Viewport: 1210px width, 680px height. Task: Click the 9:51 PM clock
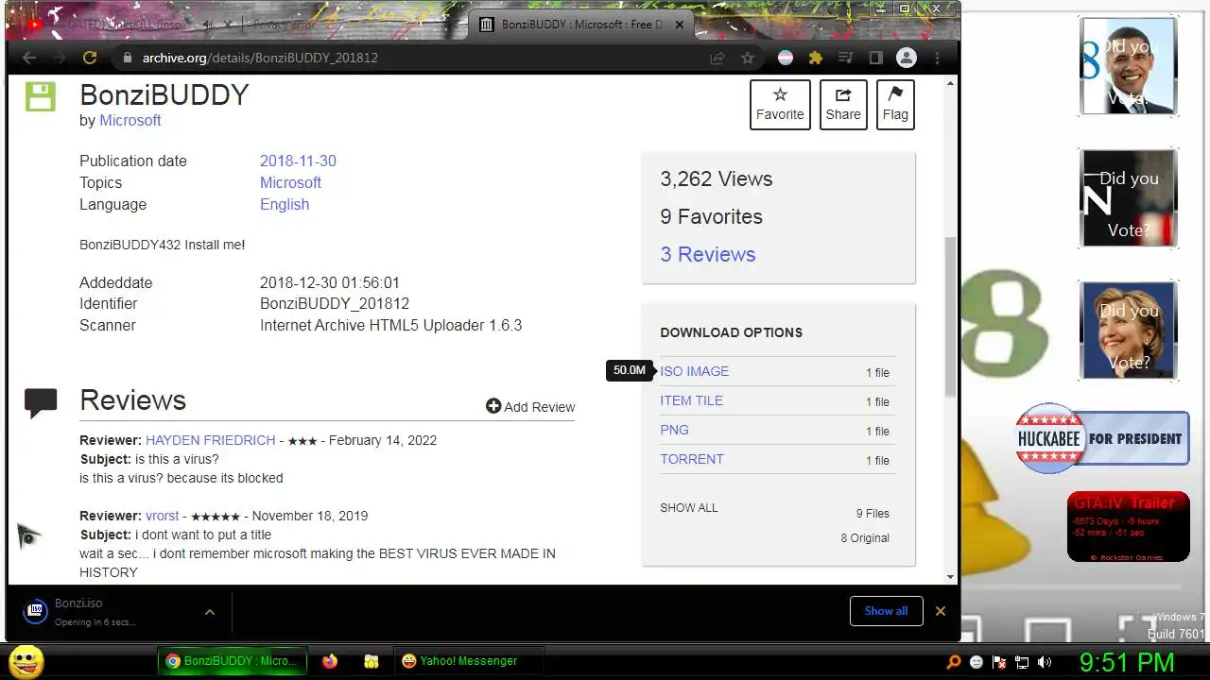pyautogui.click(x=1127, y=662)
